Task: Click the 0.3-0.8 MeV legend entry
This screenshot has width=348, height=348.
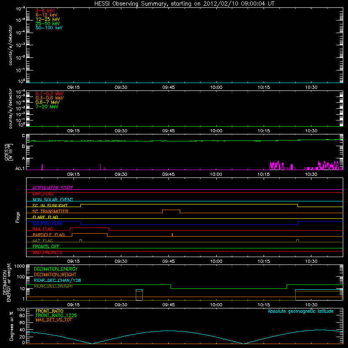Action: (50, 98)
